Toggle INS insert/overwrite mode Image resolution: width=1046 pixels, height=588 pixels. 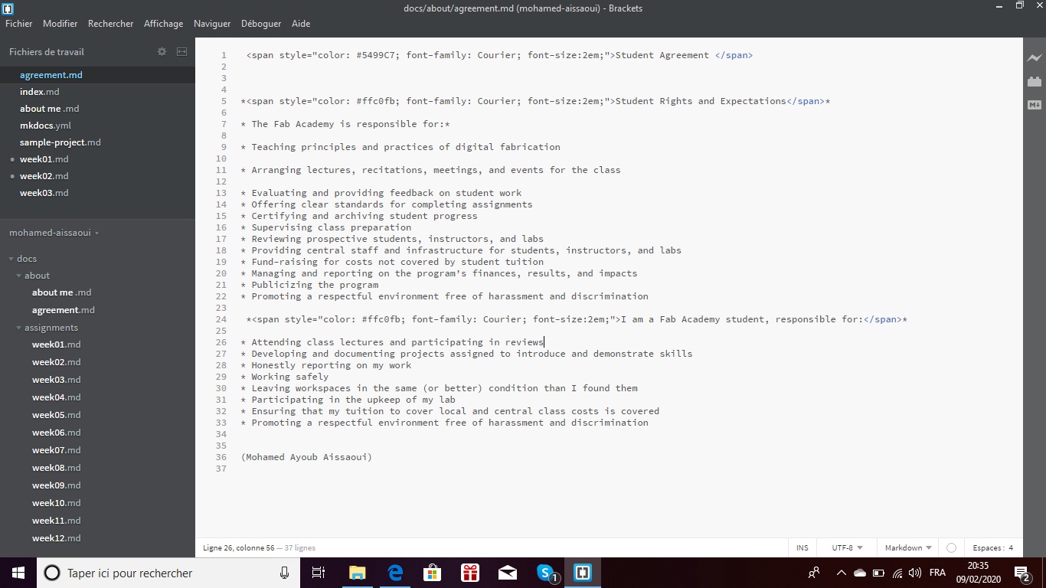point(802,547)
